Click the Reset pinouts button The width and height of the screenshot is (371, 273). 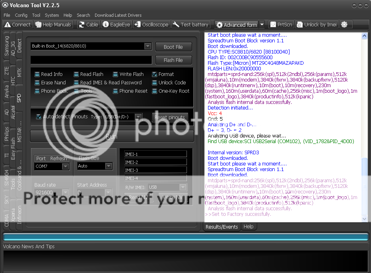[x=170, y=117]
